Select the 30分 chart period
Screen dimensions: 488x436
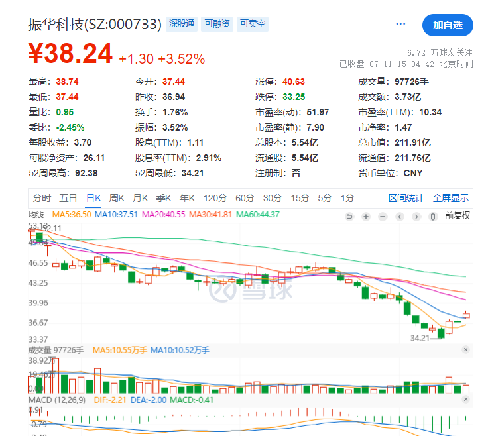273,198
